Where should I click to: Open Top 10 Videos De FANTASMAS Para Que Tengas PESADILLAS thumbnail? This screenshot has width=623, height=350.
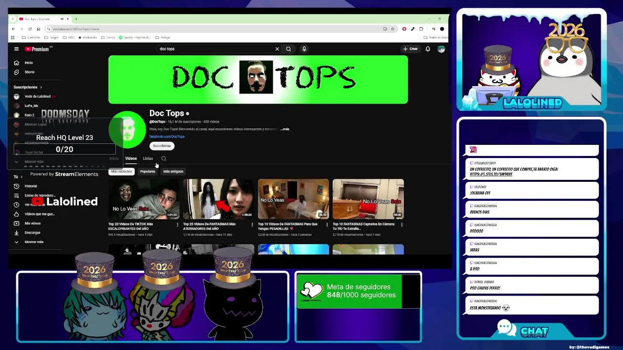[x=293, y=199]
